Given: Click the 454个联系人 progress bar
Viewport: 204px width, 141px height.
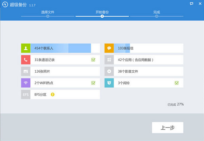Looking at the screenshot, I should tap(65, 48).
